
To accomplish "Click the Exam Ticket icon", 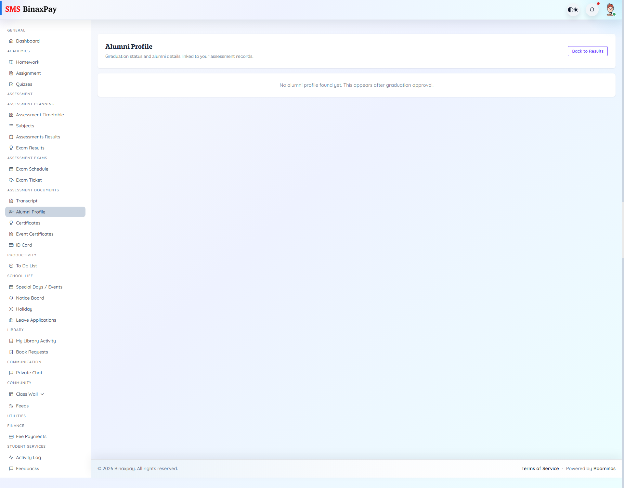I will coord(11,180).
